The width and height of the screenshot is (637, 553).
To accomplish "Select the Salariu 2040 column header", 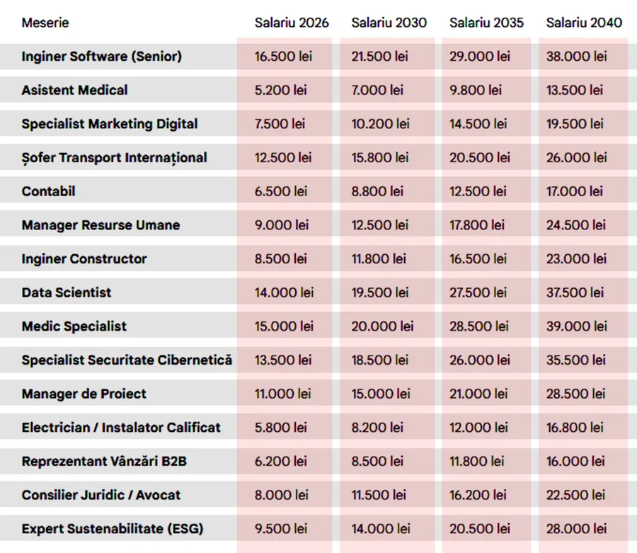I will (583, 23).
